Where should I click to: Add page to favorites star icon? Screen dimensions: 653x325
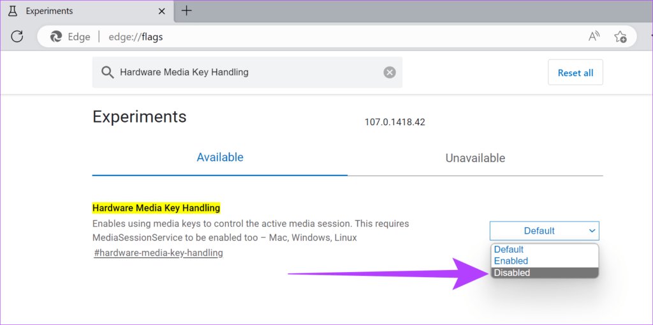pos(620,36)
